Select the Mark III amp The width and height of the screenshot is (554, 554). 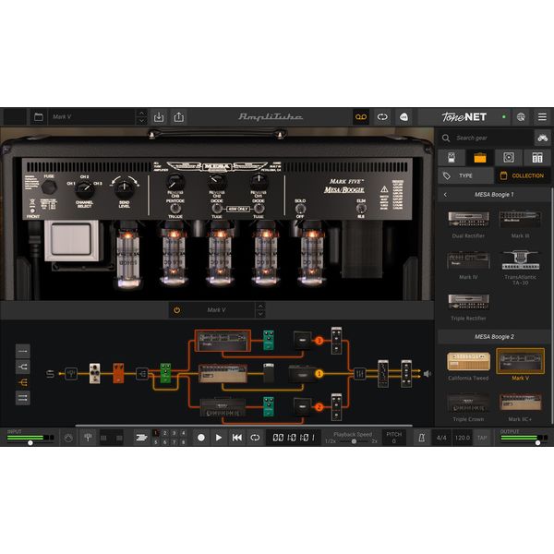click(520, 223)
